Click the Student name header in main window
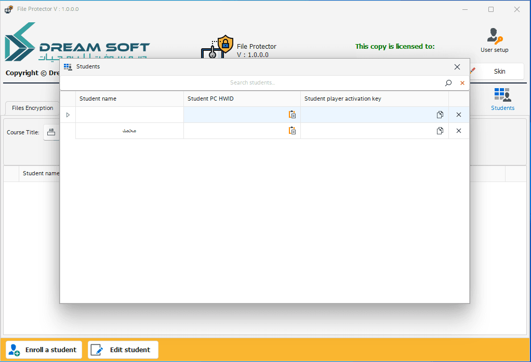531x362 pixels. point(41,173)
